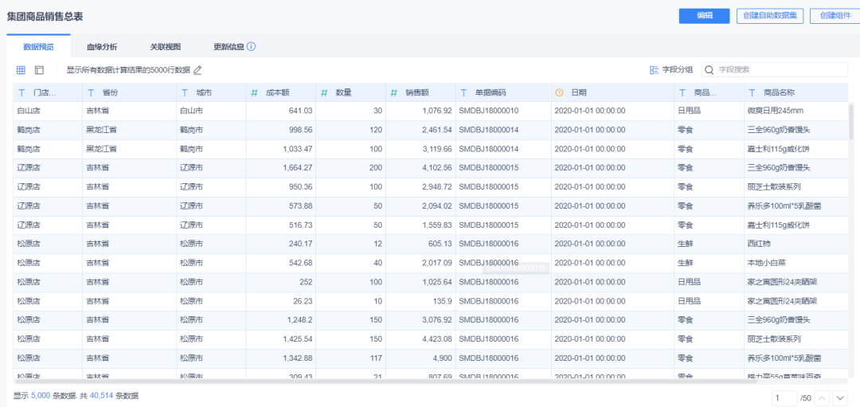Click the vertical scrollbar of the table
The image size is (860, 407).
[x=851, y=121]
